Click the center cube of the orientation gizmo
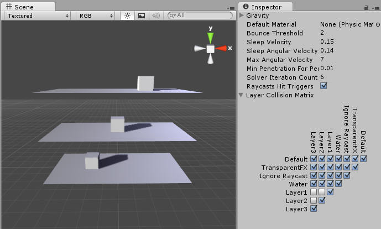381x229 pixels. (210, 49)
